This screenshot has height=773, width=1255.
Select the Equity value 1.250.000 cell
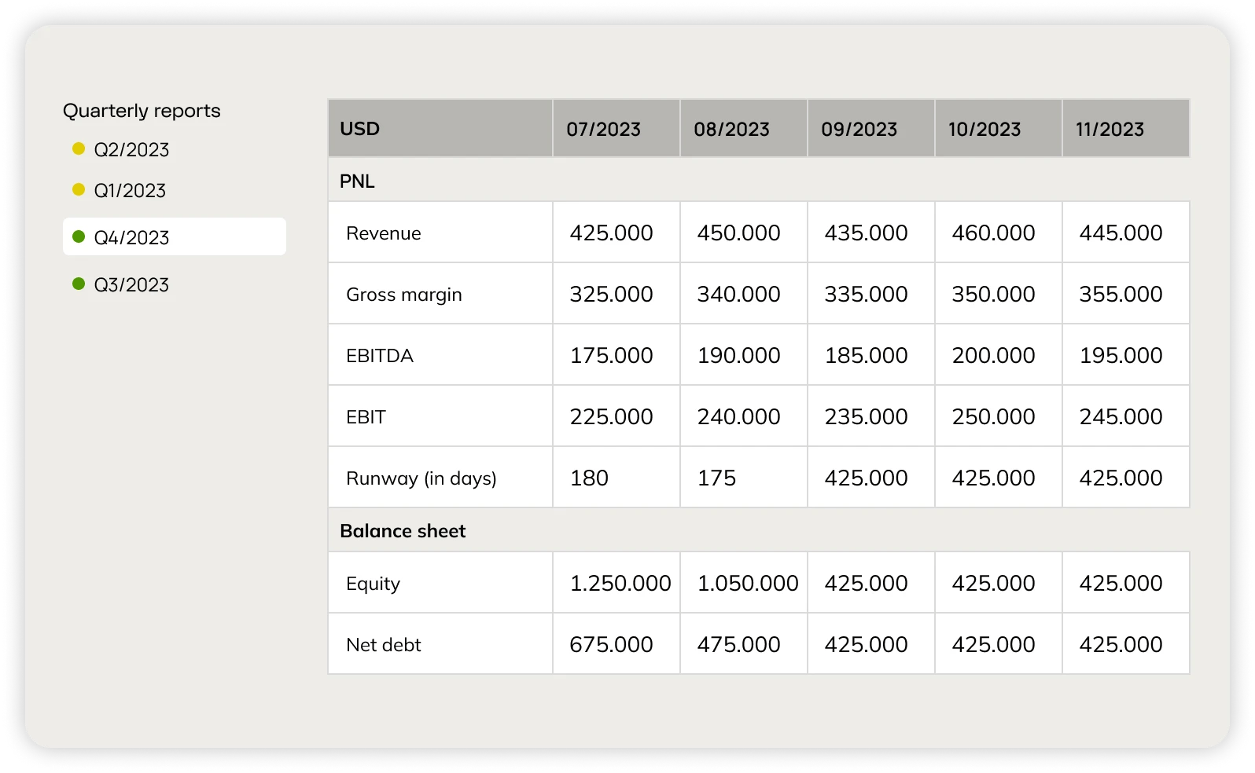click(620, 583)
